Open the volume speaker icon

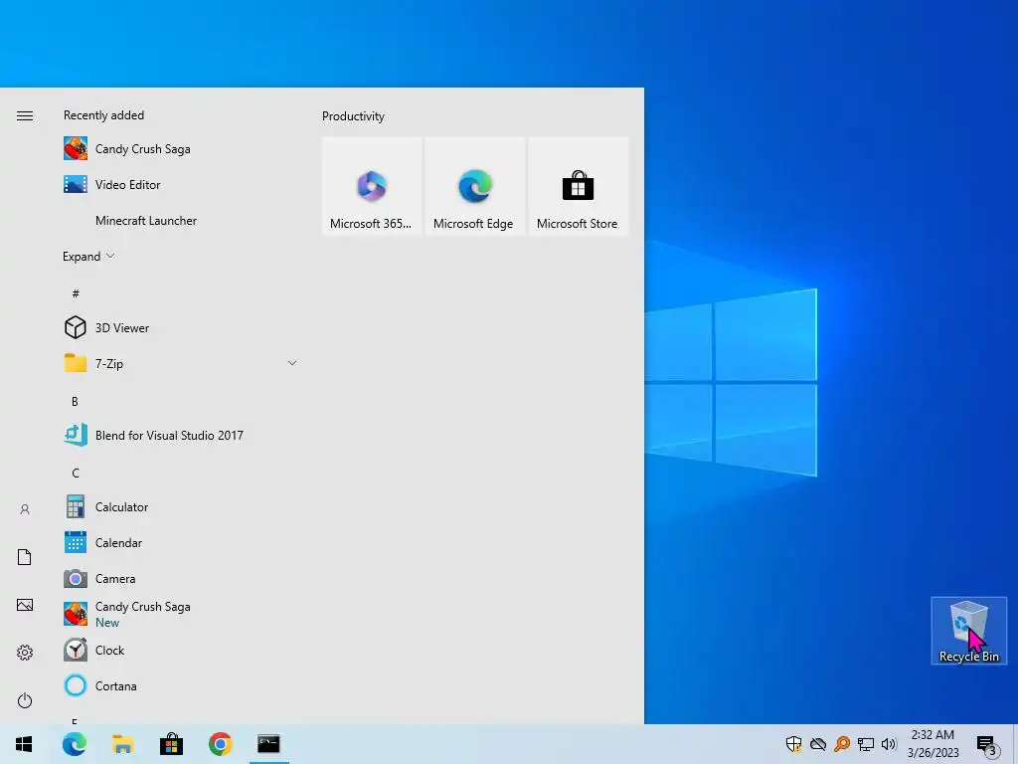pyautogui.click(x=889, y=744)
